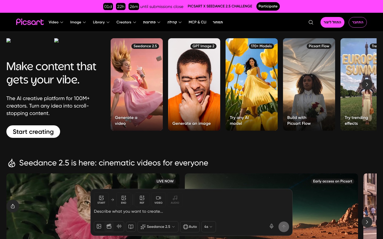
Task: Open the 4s duration dropdown
Action: pyautogui.click(x=209, y=227)
